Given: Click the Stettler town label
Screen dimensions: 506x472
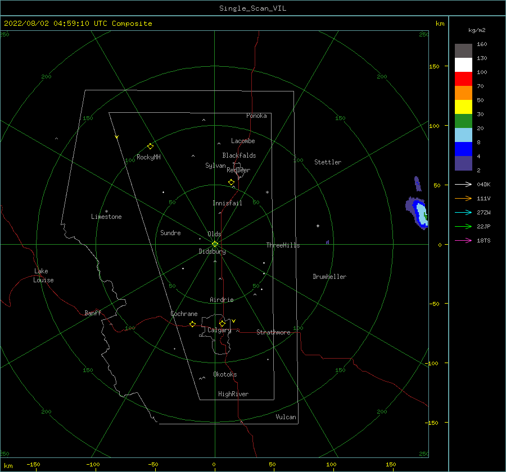Looking at the screenshot, I should coord(328,162).
